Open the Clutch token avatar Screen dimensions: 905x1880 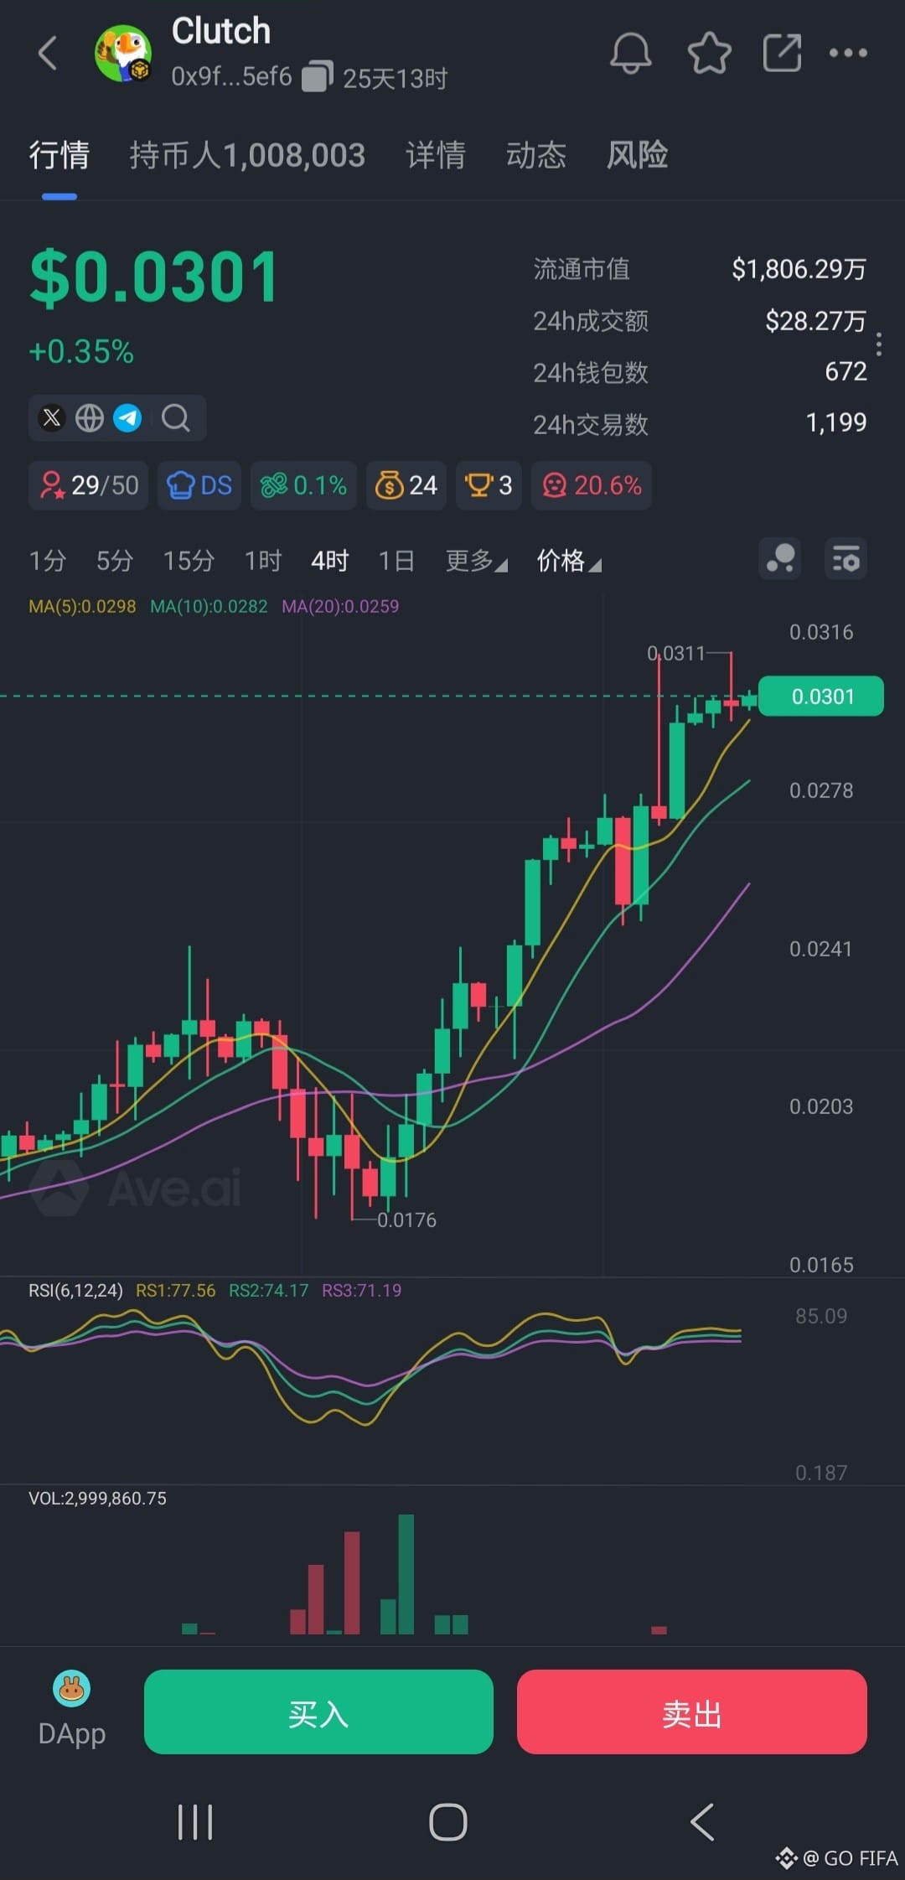123,54
